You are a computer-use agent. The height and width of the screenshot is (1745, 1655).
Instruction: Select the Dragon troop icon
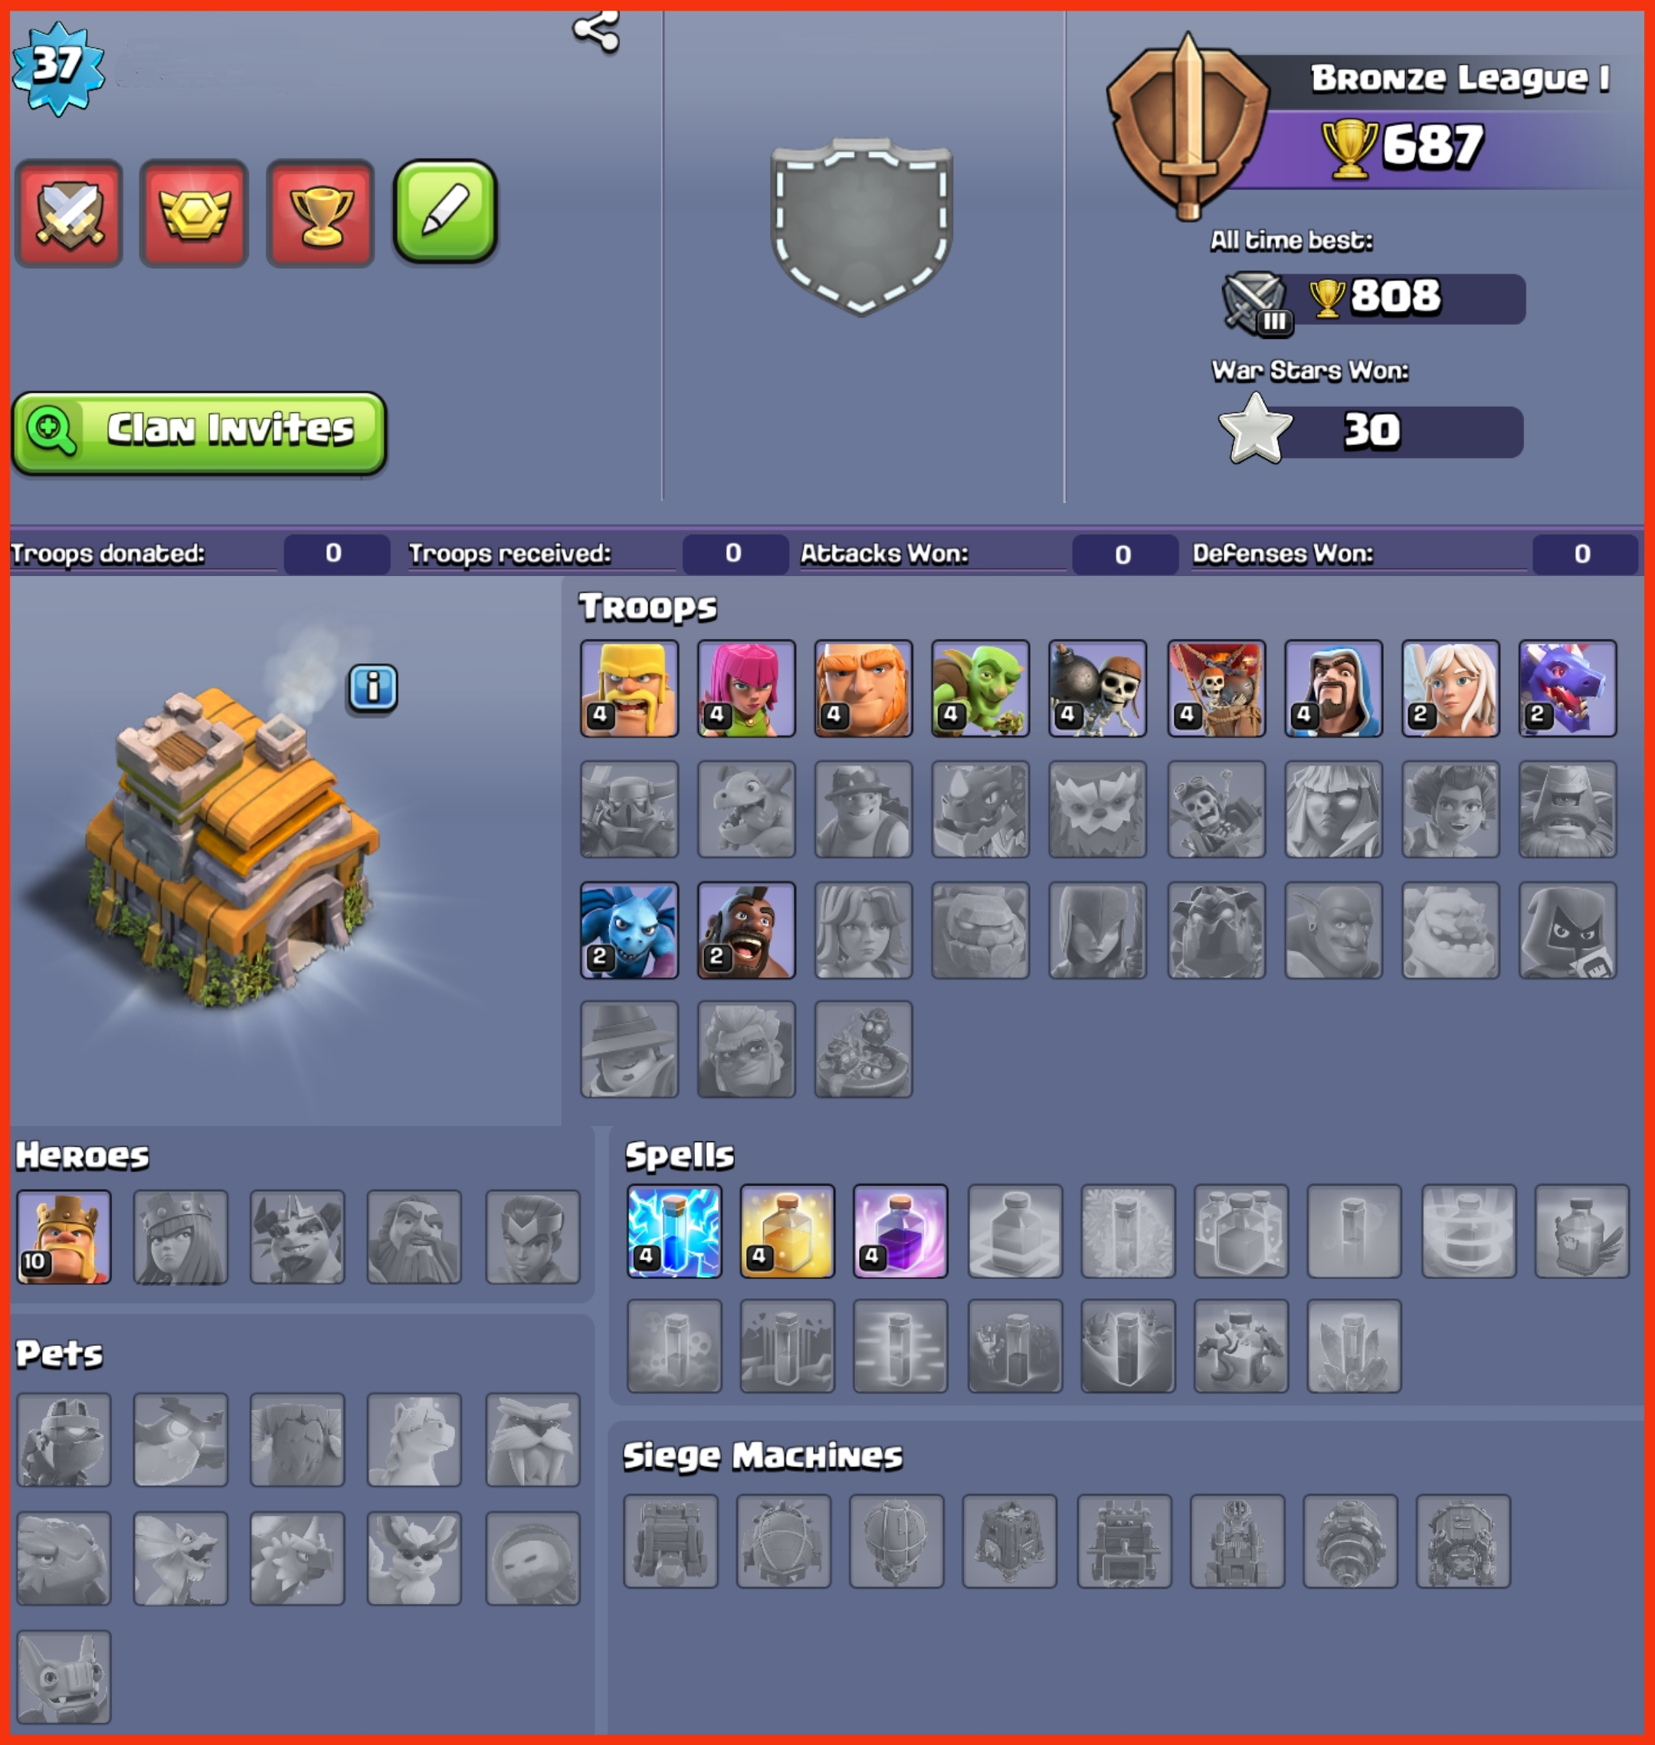click(1567, 689)
